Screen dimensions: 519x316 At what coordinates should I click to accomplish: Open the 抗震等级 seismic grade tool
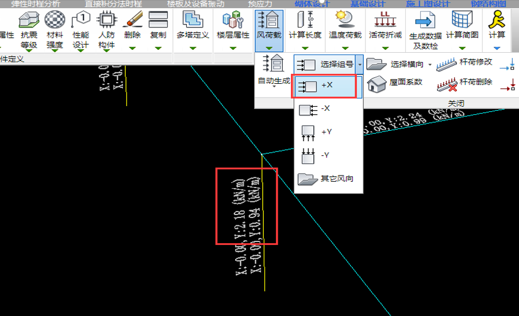pyautogui.click(x=29, y=30)
